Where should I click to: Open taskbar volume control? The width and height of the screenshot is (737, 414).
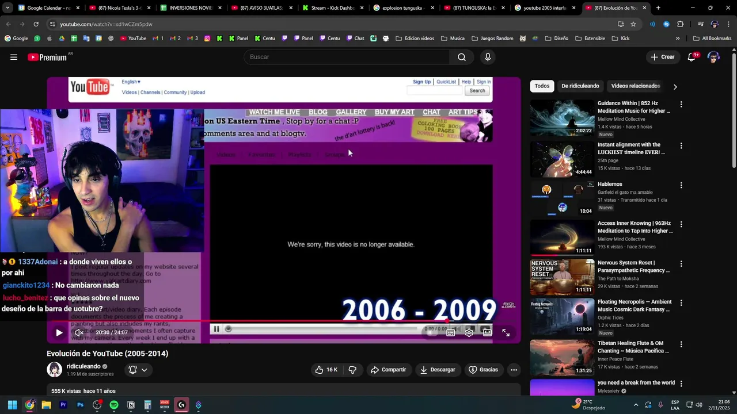[699, 405]
